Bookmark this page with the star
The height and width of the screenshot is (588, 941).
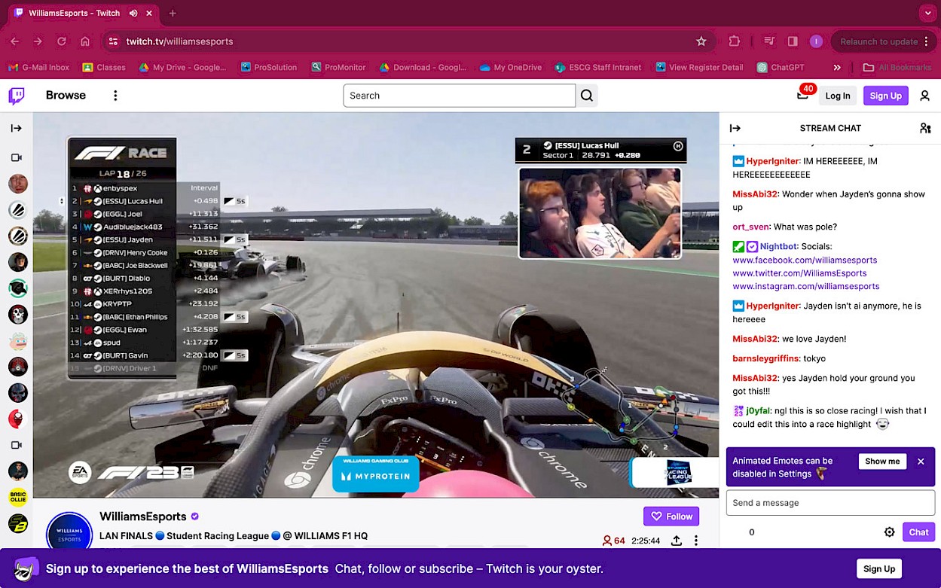701,41
